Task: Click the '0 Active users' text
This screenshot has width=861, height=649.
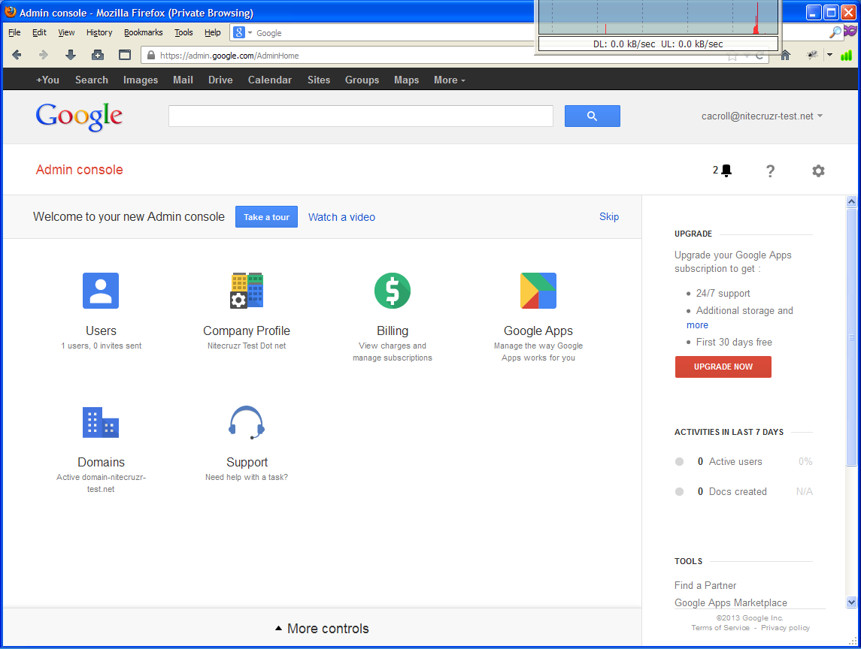Action: [729, 461]
